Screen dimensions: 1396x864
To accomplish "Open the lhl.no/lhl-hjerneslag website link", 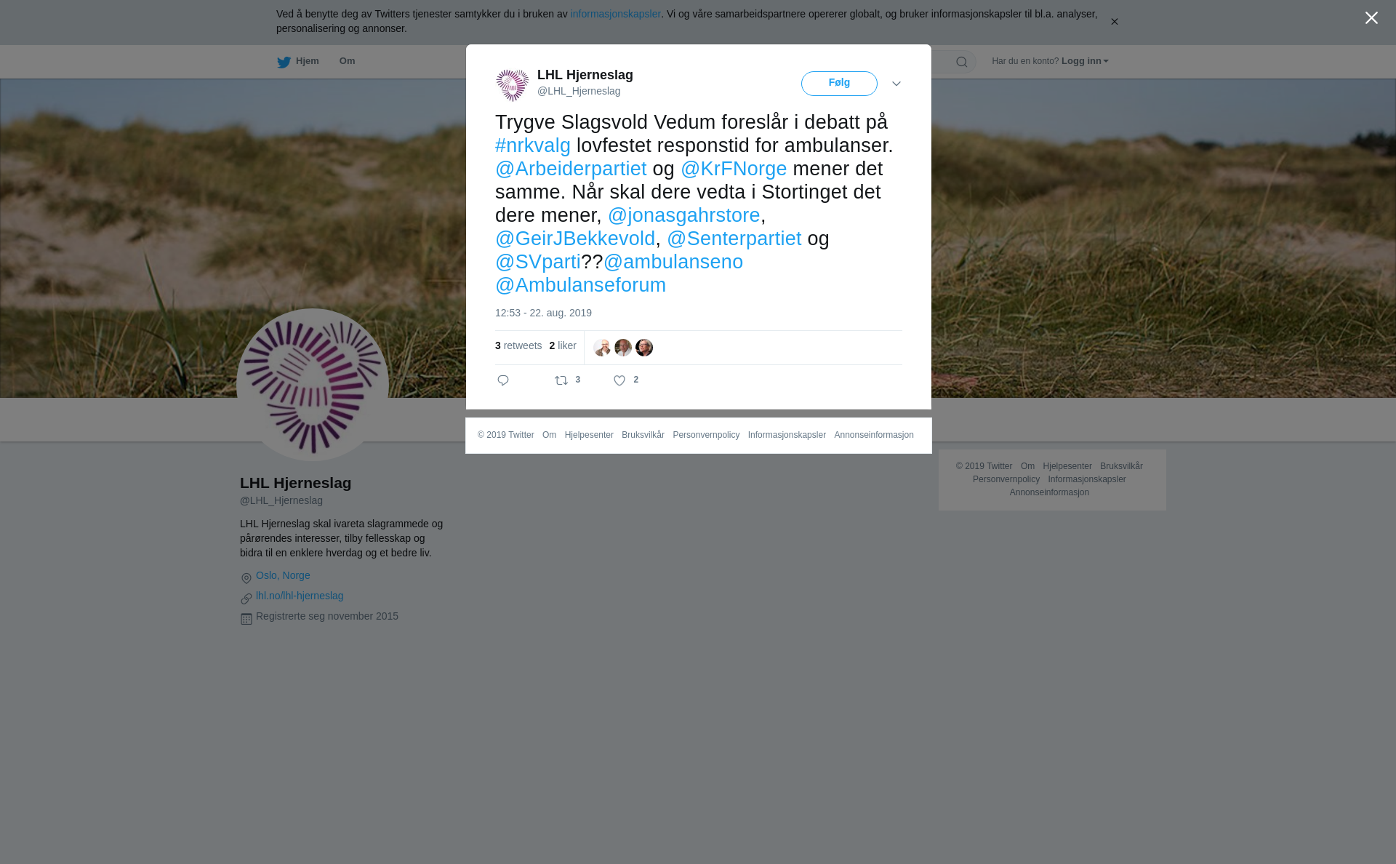I will pos(300,596).
